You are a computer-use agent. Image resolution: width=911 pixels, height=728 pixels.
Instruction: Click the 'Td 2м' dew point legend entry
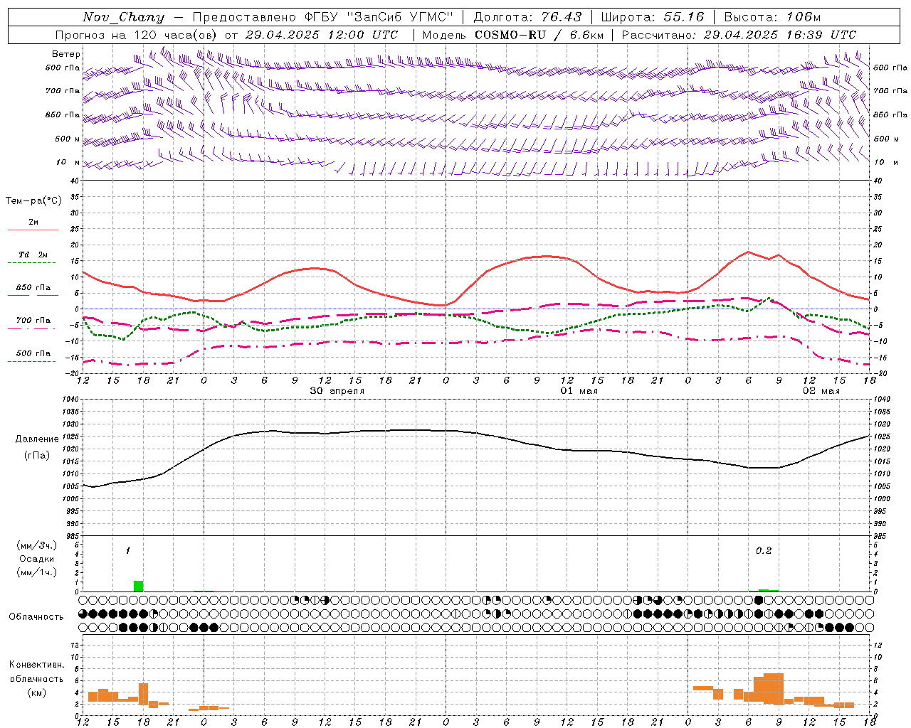coord(33,255)
